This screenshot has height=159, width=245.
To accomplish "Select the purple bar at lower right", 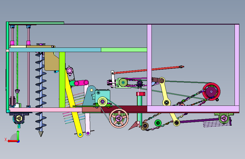I will [199, 121].
